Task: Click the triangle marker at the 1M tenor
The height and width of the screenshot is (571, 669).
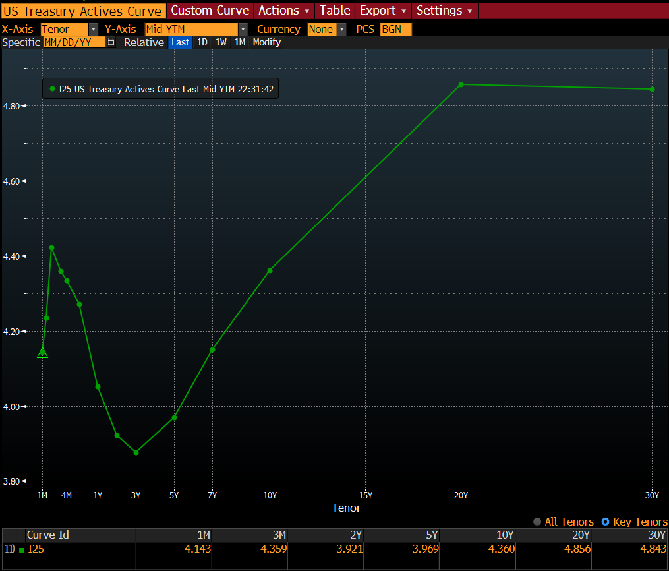Action: coord(42,353)
